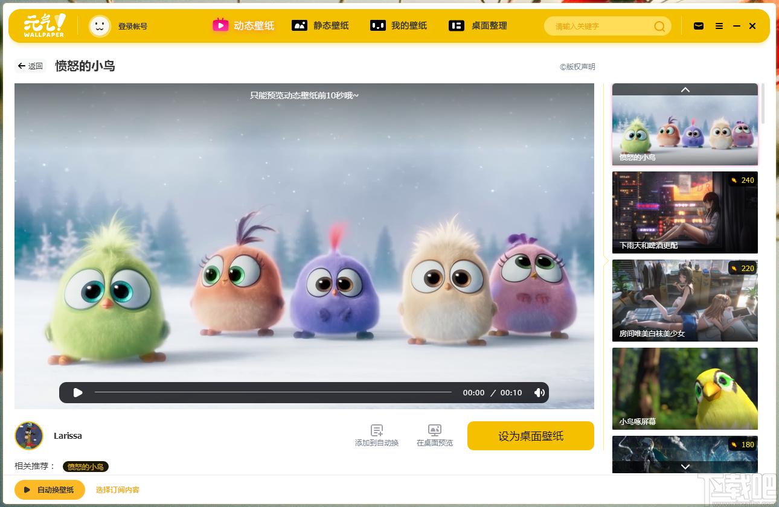
Task: Expand sidebar list with down chevron
Action: [685, 467]
